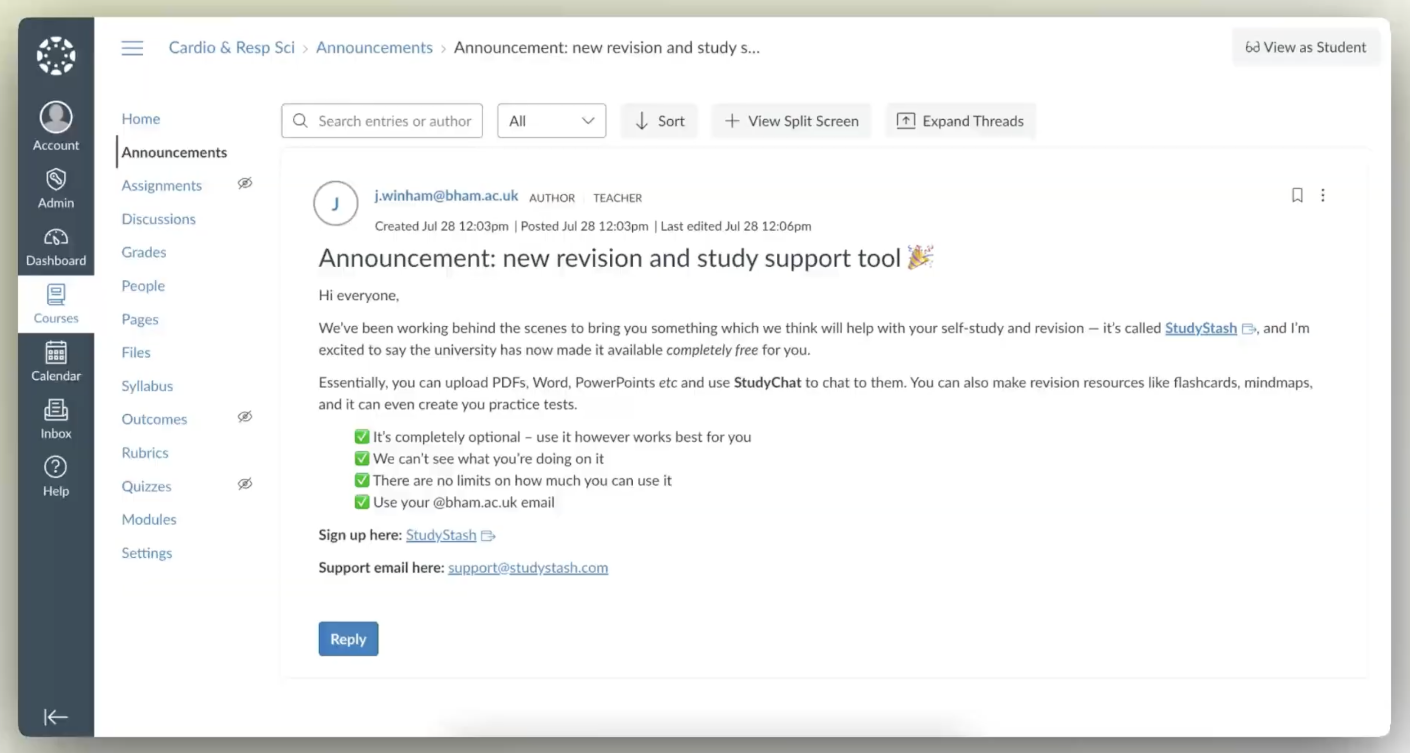Click Cardio & Resp Sci breadcrumb link
This screenshot has width=1410, height=753.
(231, 47)
